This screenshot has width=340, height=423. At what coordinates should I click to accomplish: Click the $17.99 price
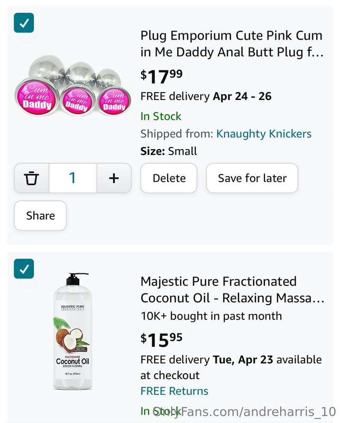click(162, 76)
